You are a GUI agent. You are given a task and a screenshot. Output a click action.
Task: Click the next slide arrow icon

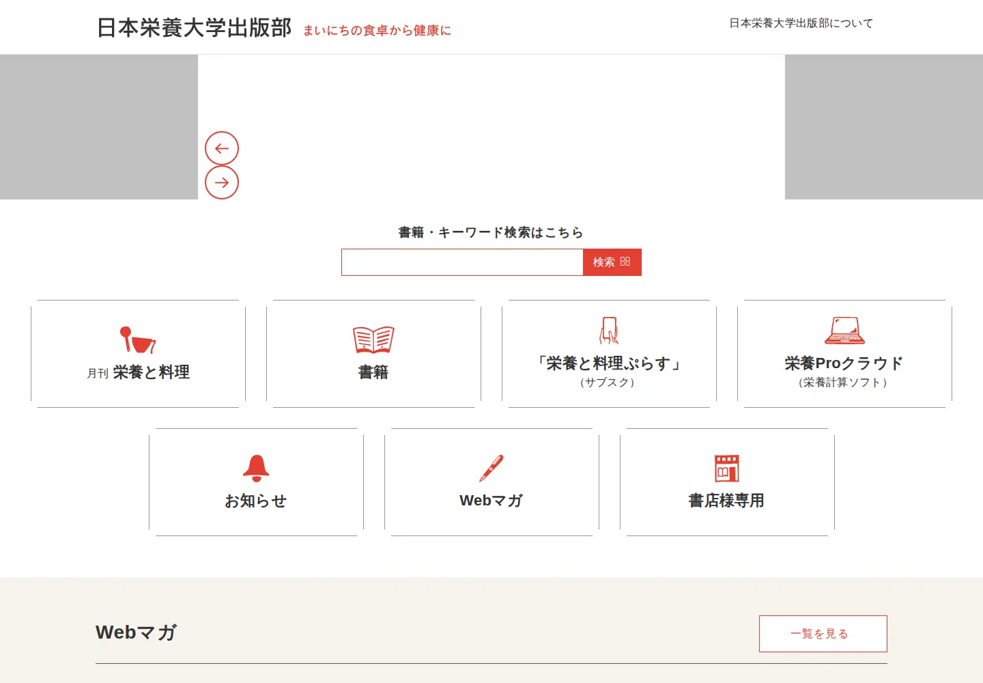pyautogui.click(x=222, y=182)
